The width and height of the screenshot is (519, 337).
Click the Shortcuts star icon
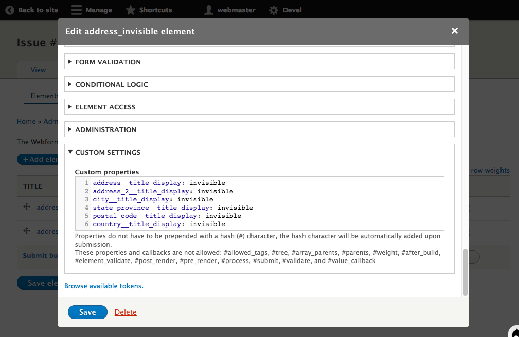coord(131,10)
